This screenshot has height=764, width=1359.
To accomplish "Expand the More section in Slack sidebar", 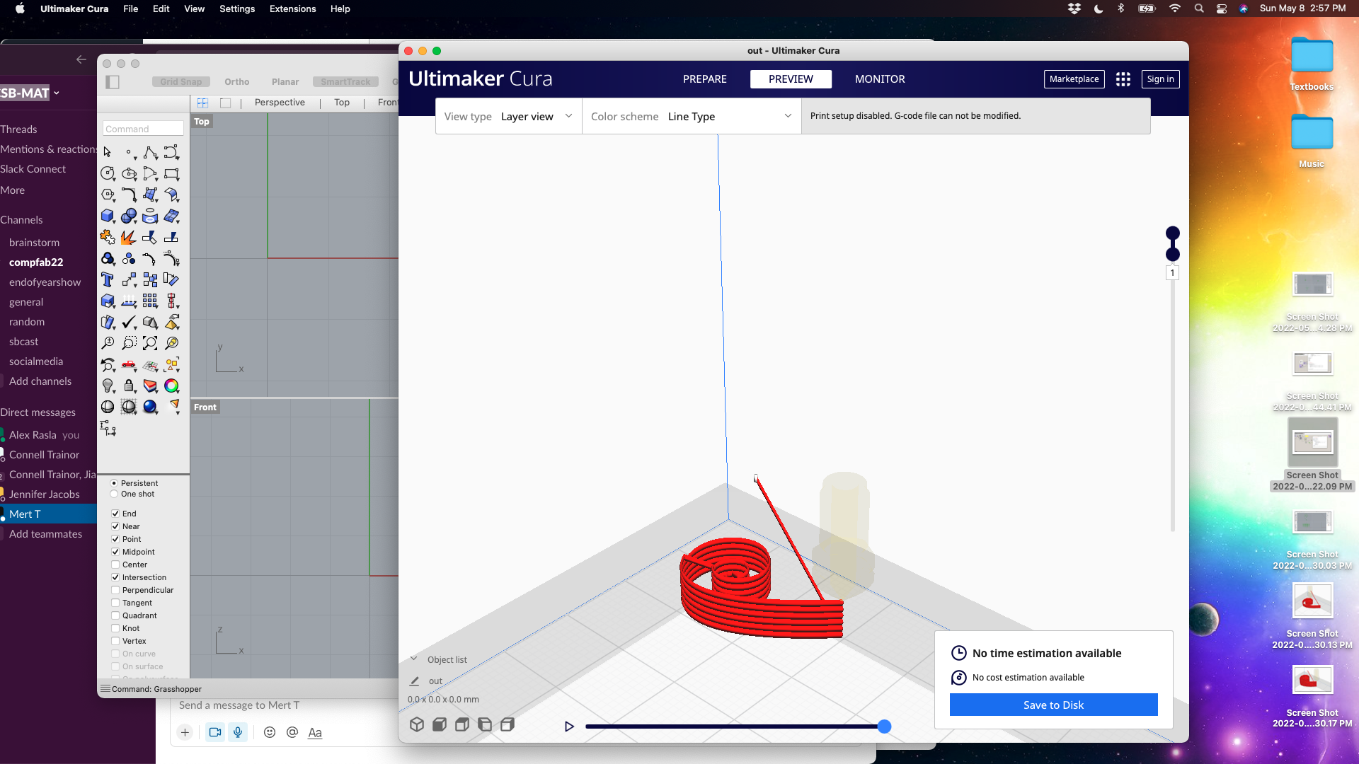I will [12, 190].
